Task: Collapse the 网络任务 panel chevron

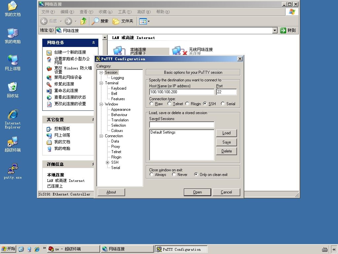Action: click(93, 43)
